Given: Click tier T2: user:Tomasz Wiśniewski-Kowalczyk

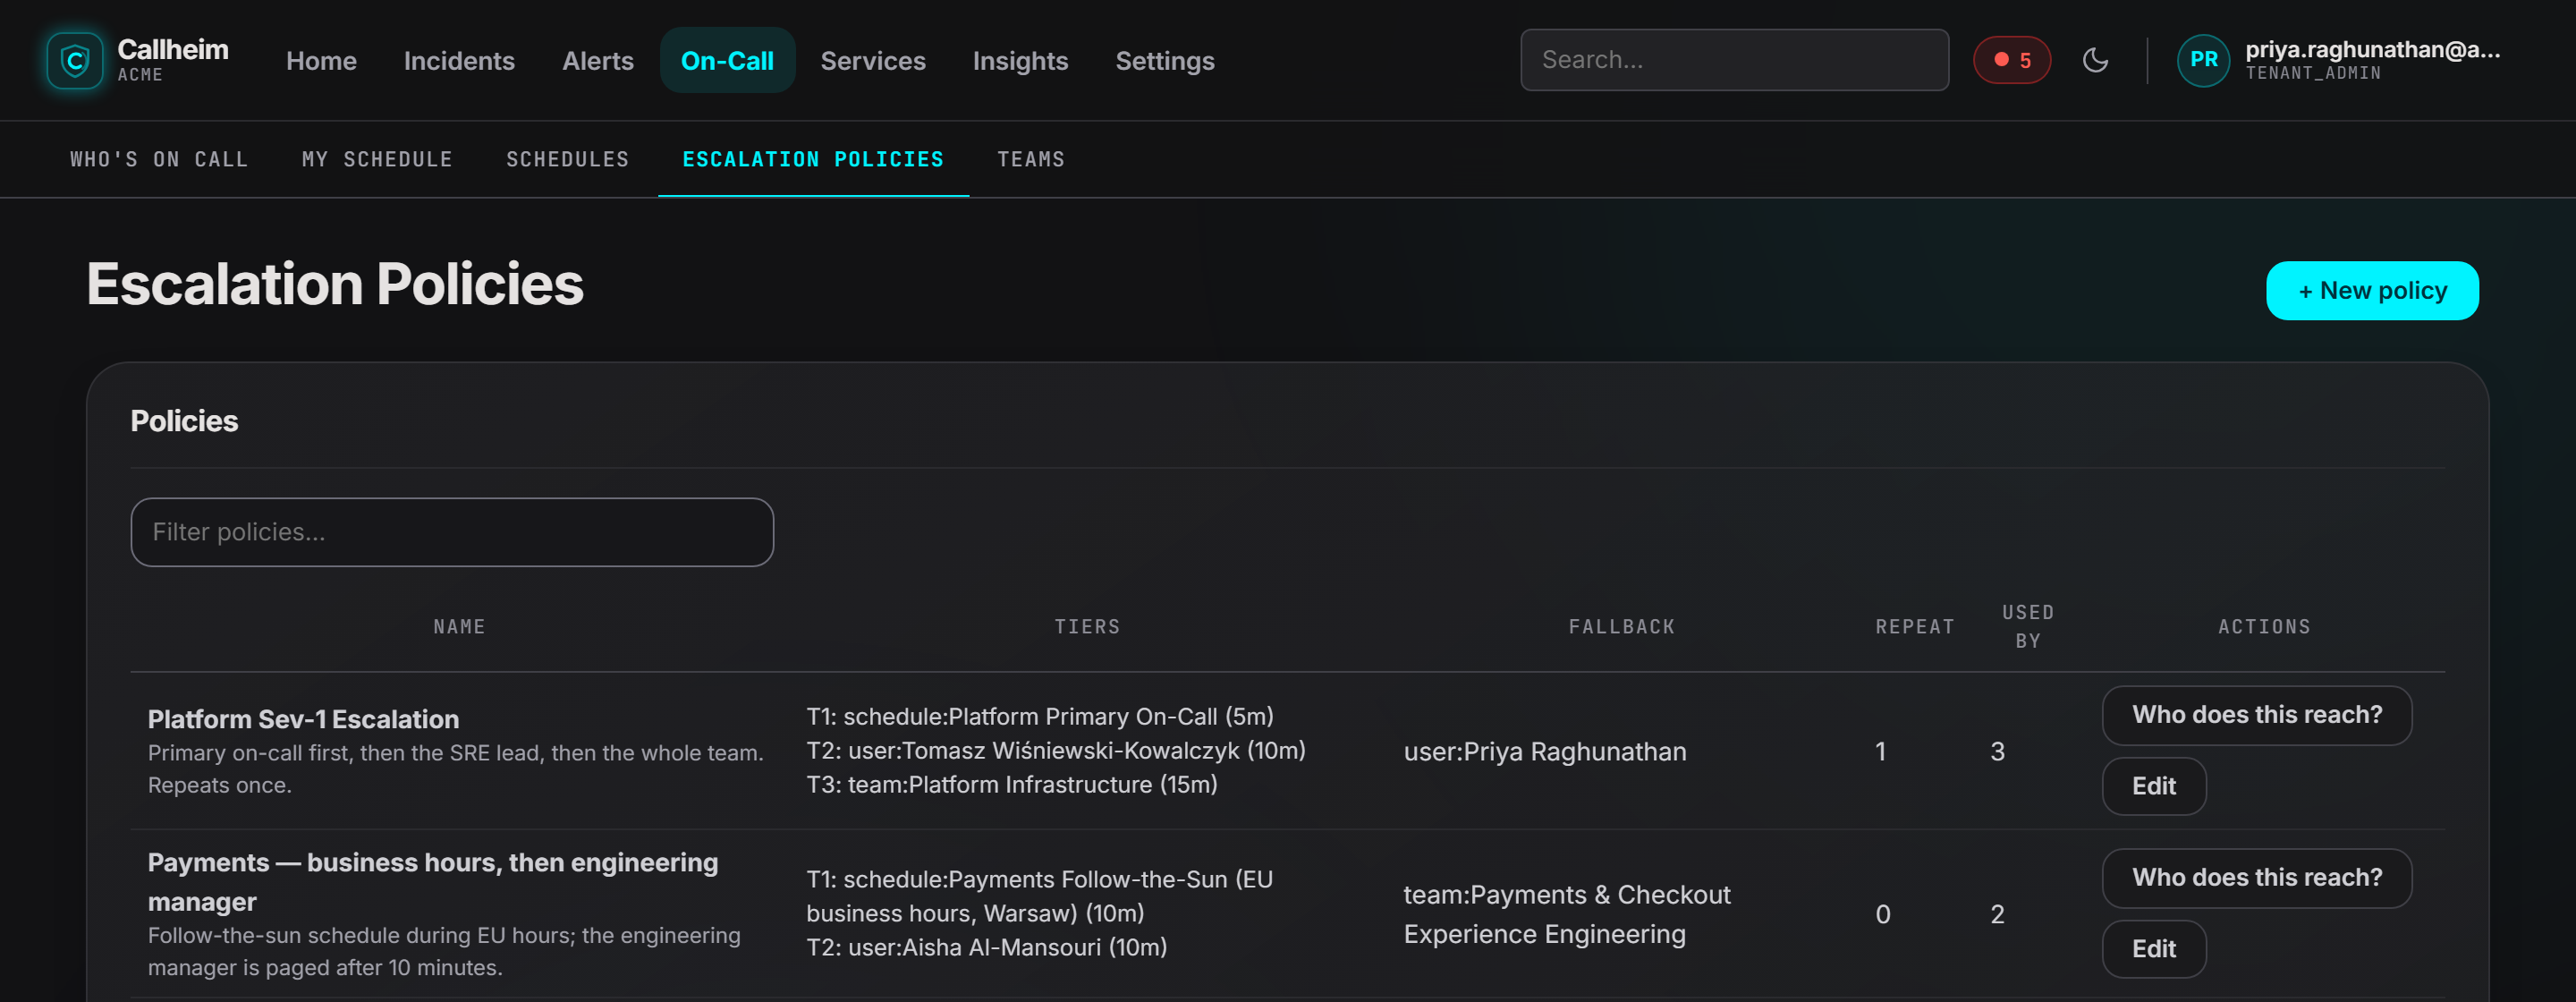Looking at the screenshot, I should [1055, 751].
